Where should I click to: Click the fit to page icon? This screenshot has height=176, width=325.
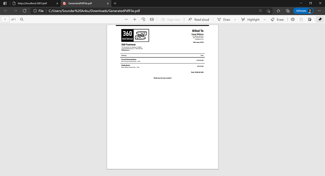152,19
